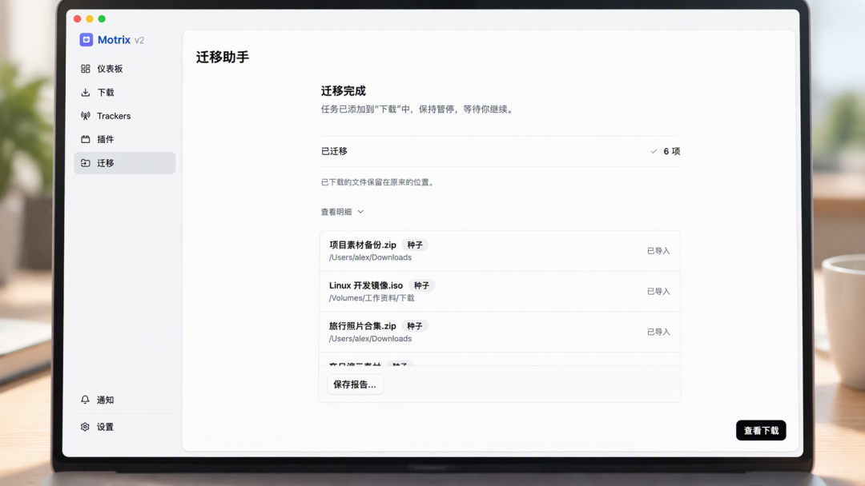Select the 项目素材备份.zip file name
The image size is (865, 486).
point(363,245)
